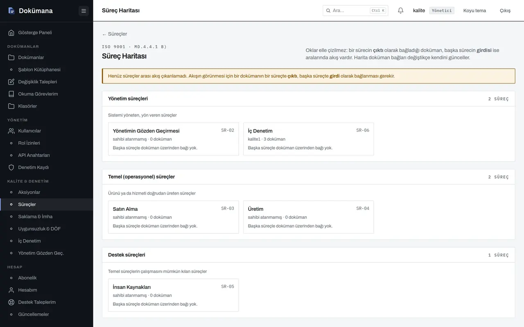Viewport: 524px width, 327px height.
Task: Click the Destek Taleplerim lifebuoy icon
Action: 11,302
